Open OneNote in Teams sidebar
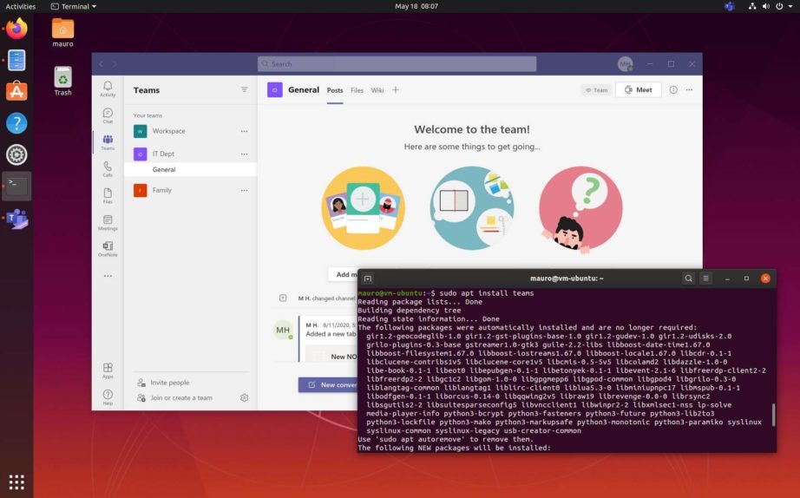This screenshot has height=498, width=800. click(x=108, y=249)
